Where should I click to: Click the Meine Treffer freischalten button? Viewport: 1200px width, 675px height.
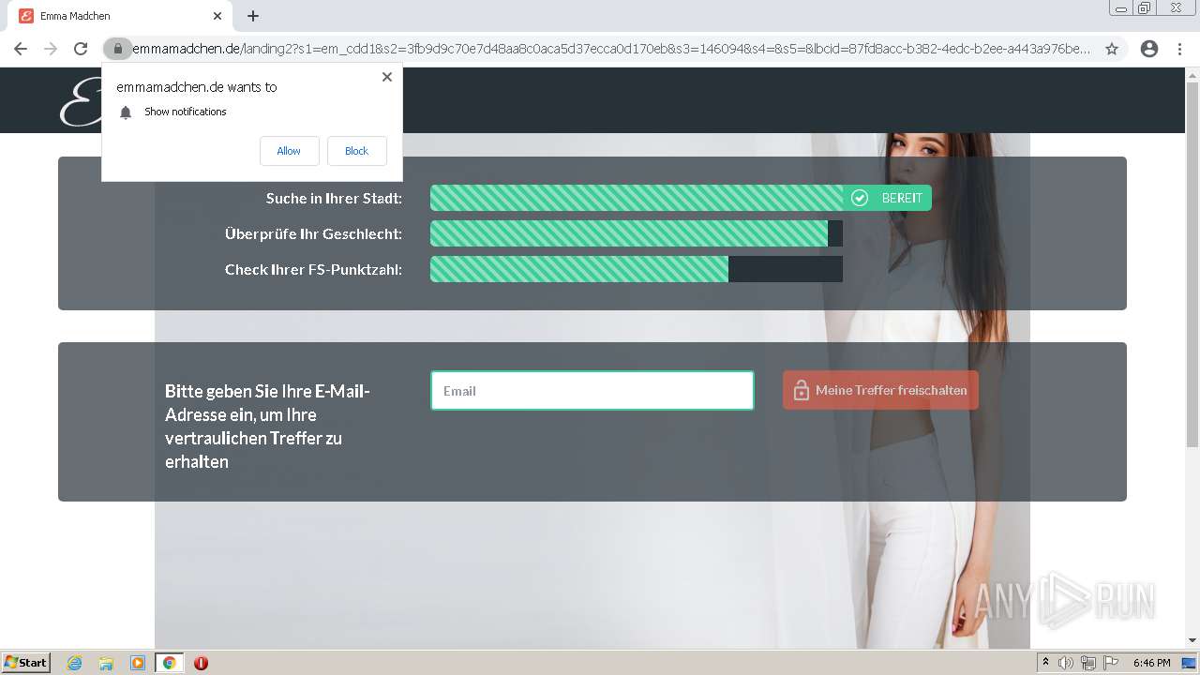pos(880,390)
